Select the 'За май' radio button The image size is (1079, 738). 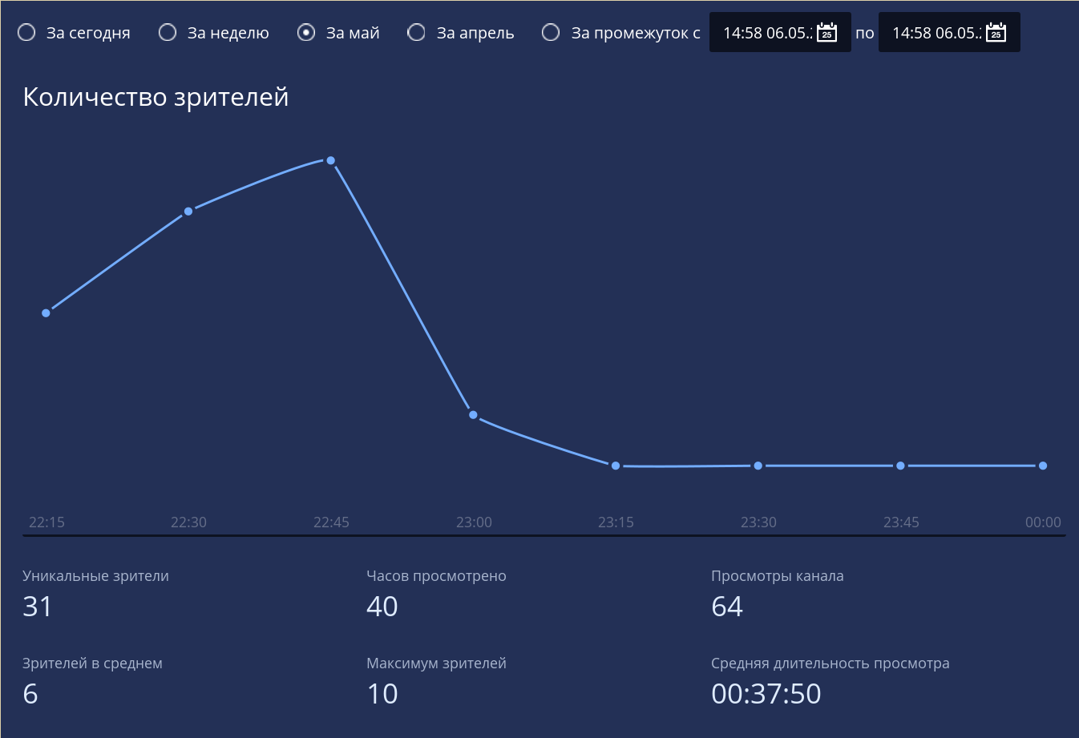pos(306,33)
